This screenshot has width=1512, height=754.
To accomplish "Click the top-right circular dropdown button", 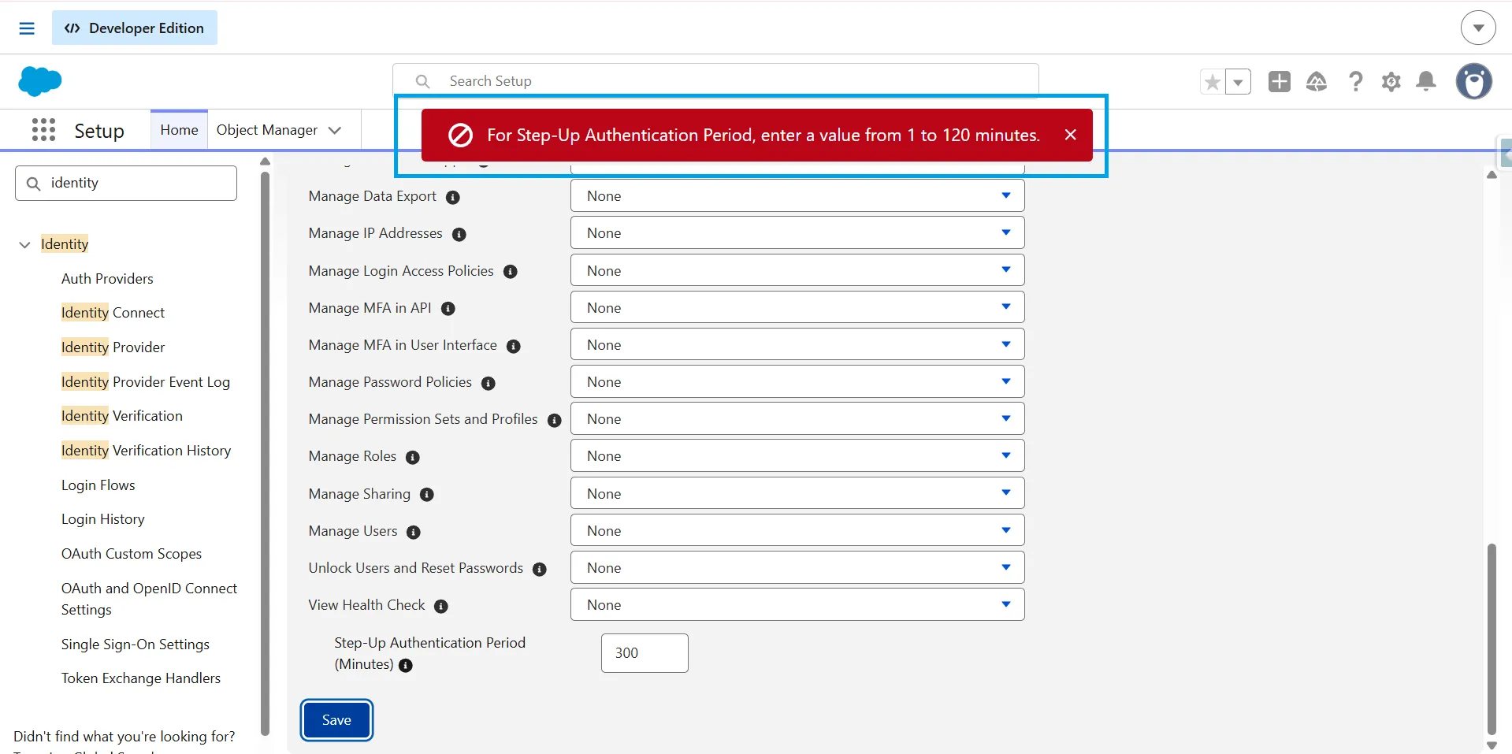I will point(1478,28).
